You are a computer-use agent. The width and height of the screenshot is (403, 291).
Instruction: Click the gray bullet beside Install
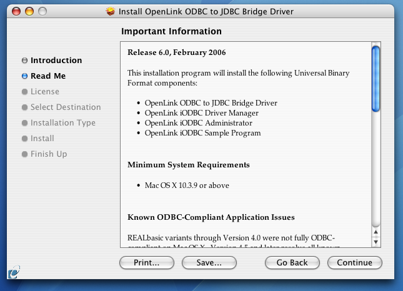click(24, 139)
